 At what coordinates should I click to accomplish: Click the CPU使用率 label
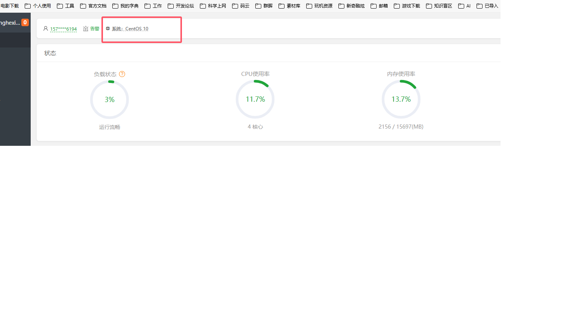(255, 74)
